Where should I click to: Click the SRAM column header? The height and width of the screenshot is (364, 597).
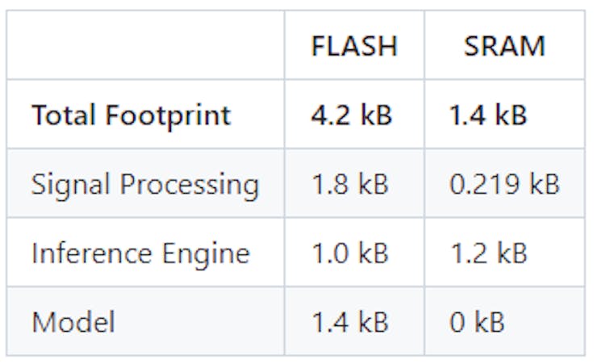point(504,46)
